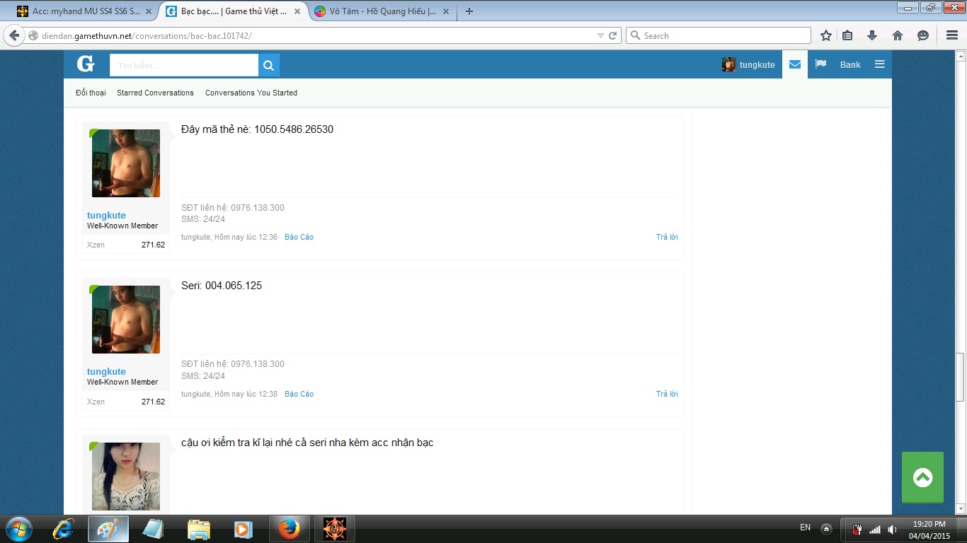Open a new tab with the plus button

[x=469, y=11]
